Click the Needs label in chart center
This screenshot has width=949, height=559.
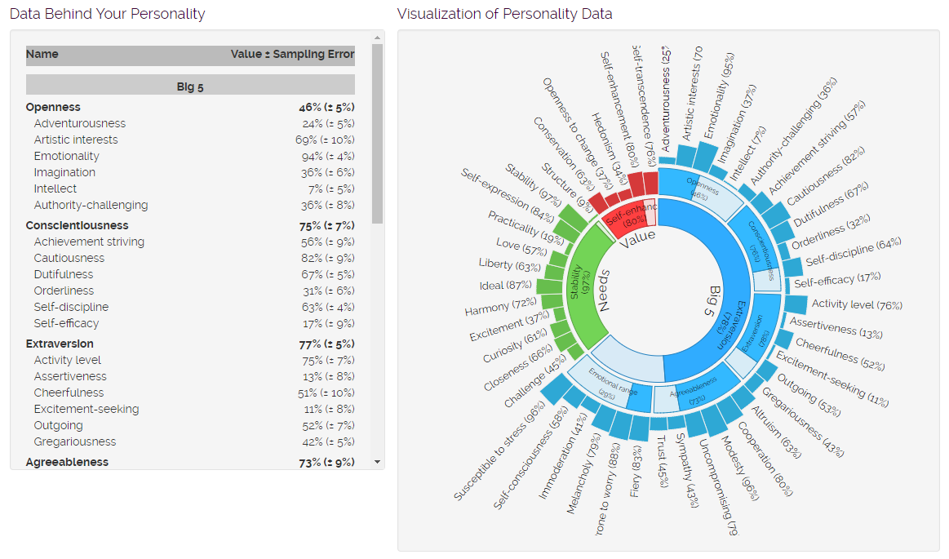(603, 291)
